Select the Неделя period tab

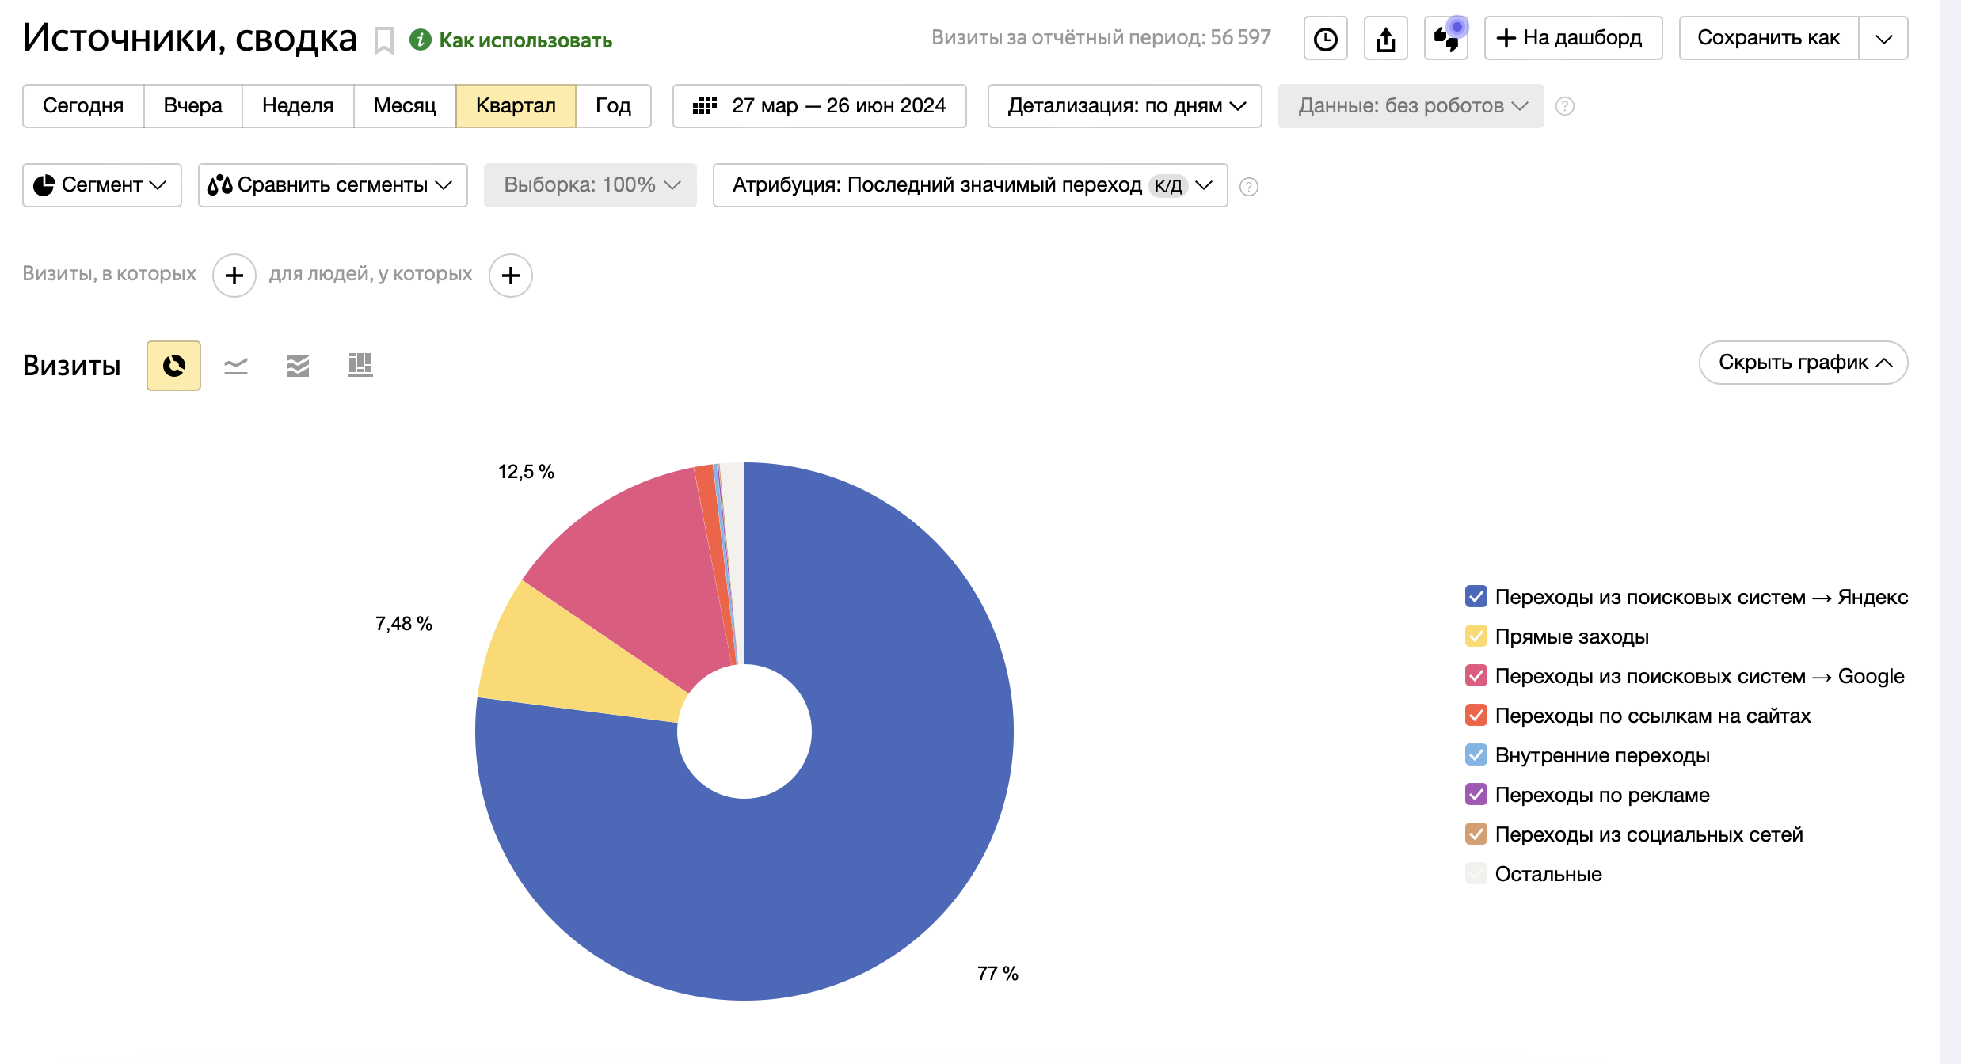pyautogui.click(x=298, y=106)
